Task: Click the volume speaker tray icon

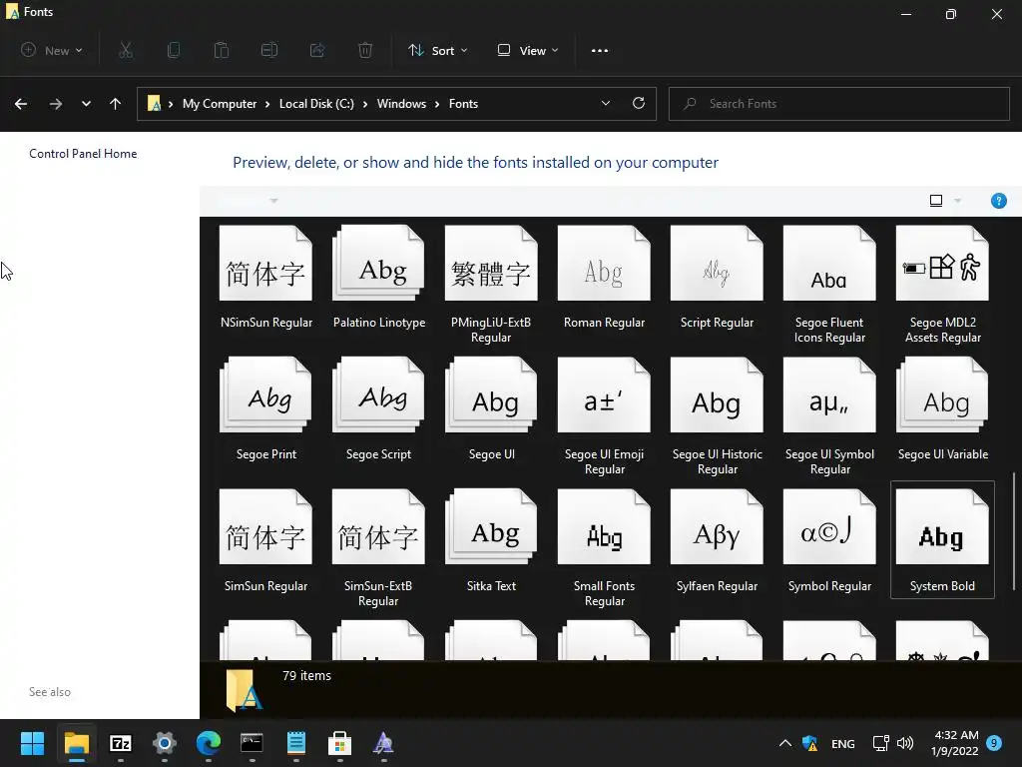Action: (905, 743)
